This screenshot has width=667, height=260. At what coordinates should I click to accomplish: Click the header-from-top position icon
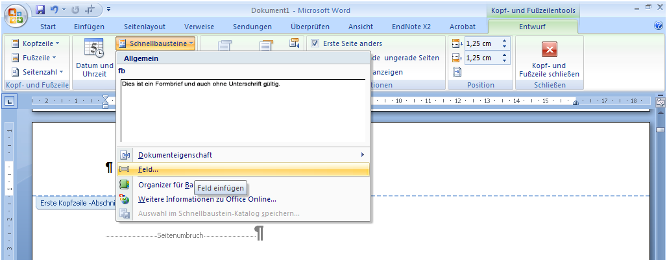point(457,43)
